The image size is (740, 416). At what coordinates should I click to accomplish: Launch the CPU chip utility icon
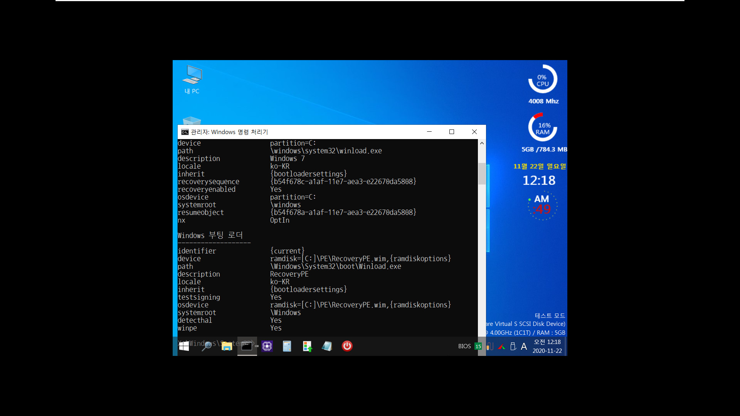click(267, 346)
